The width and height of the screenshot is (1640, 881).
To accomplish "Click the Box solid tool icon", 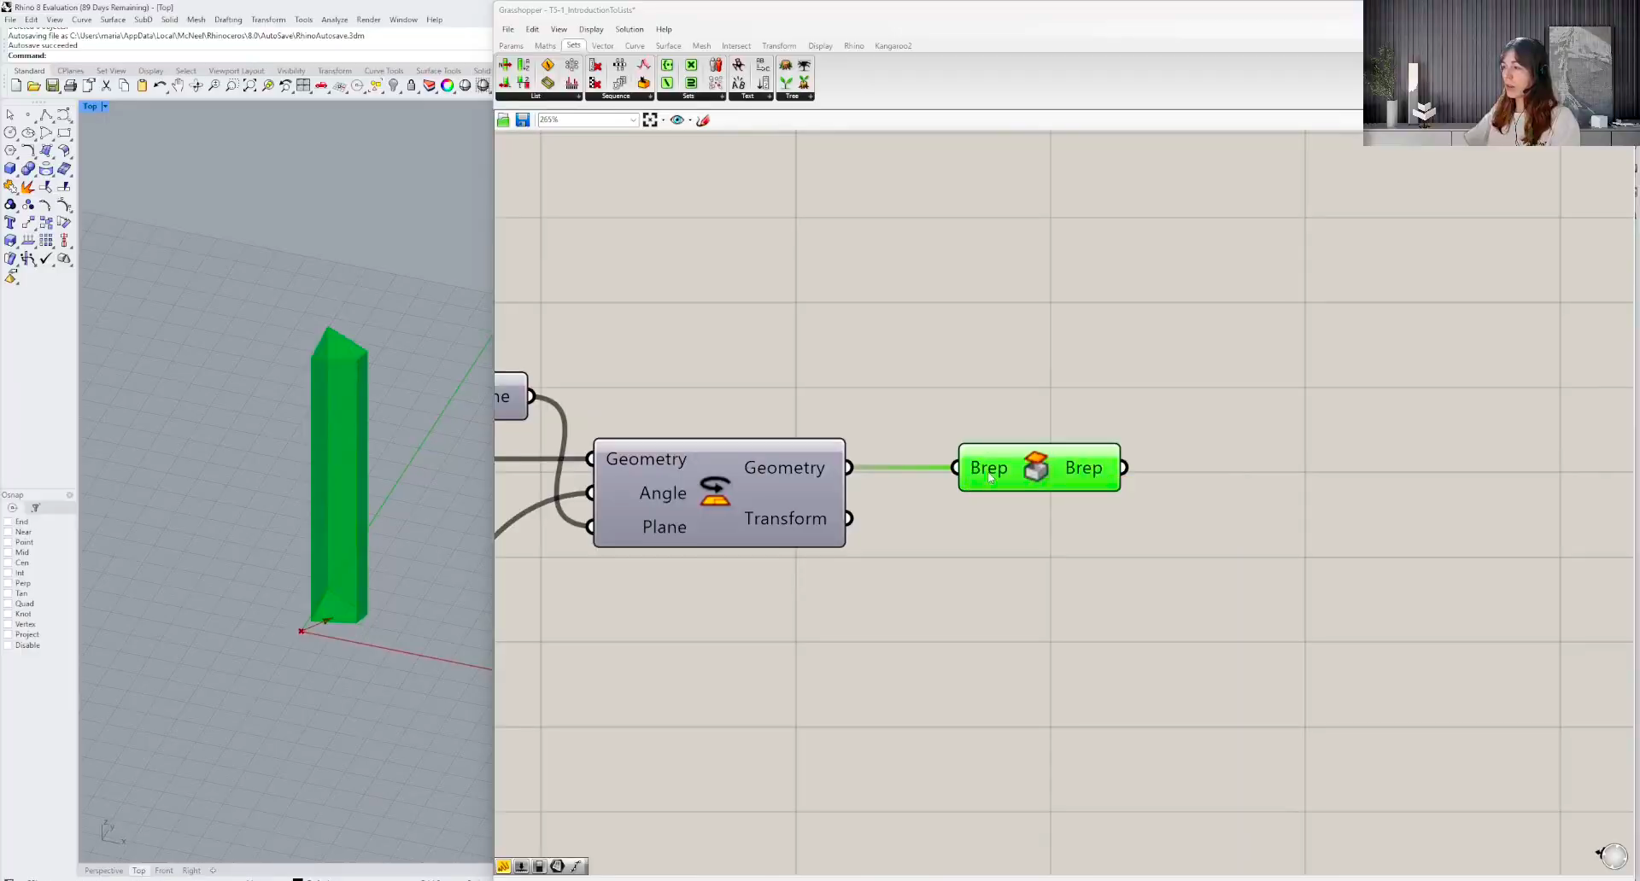I will [10, 169].
